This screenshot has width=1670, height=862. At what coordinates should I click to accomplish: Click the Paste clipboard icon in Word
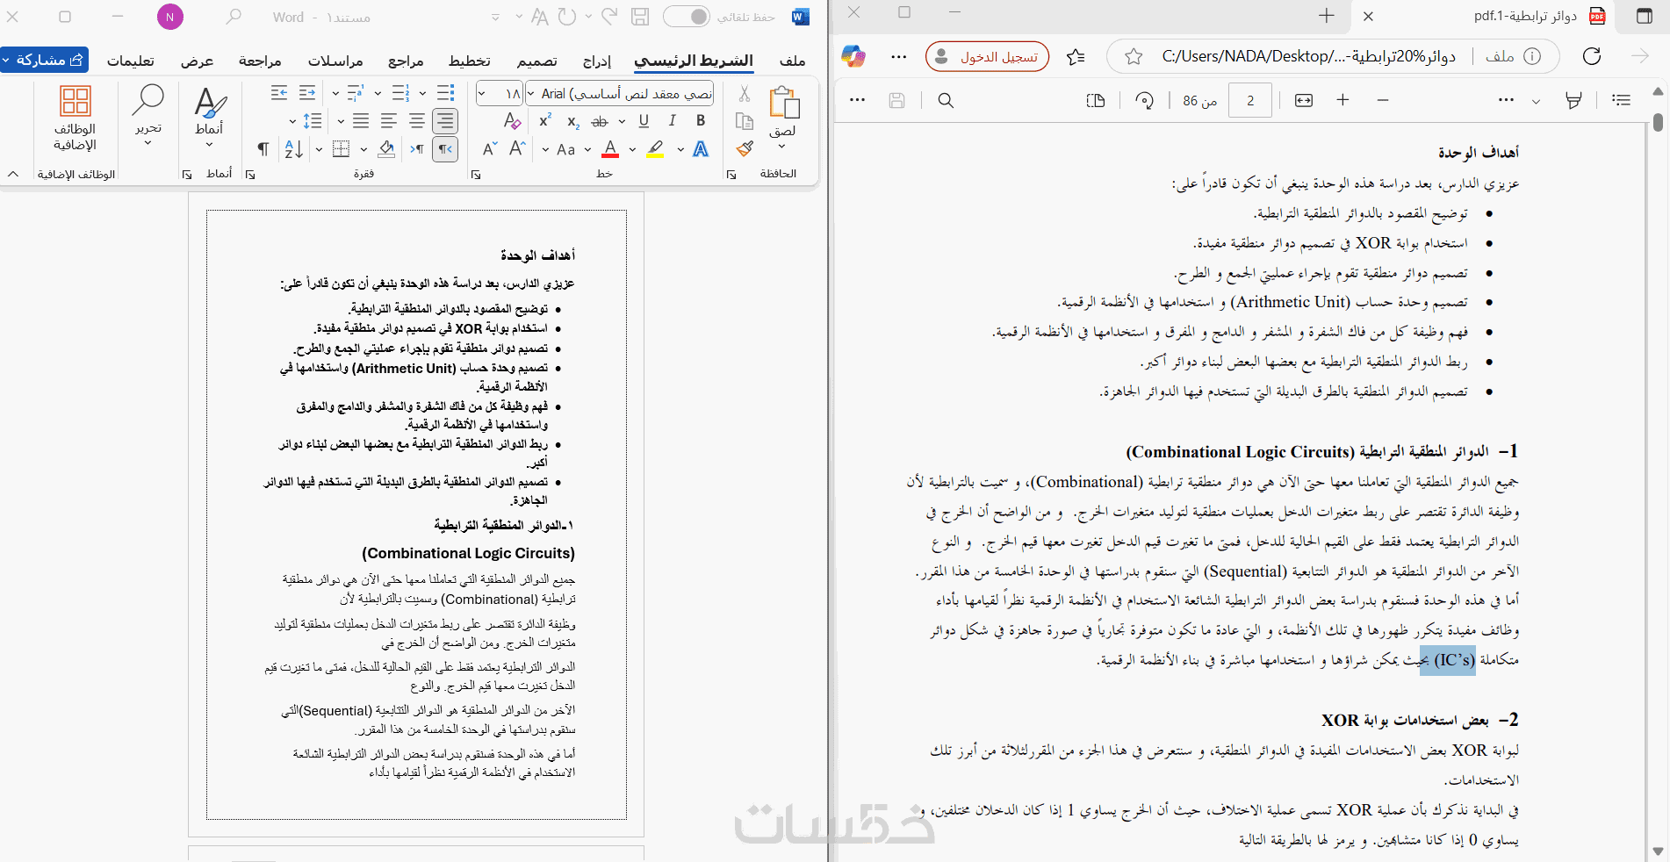coord(783,102)
